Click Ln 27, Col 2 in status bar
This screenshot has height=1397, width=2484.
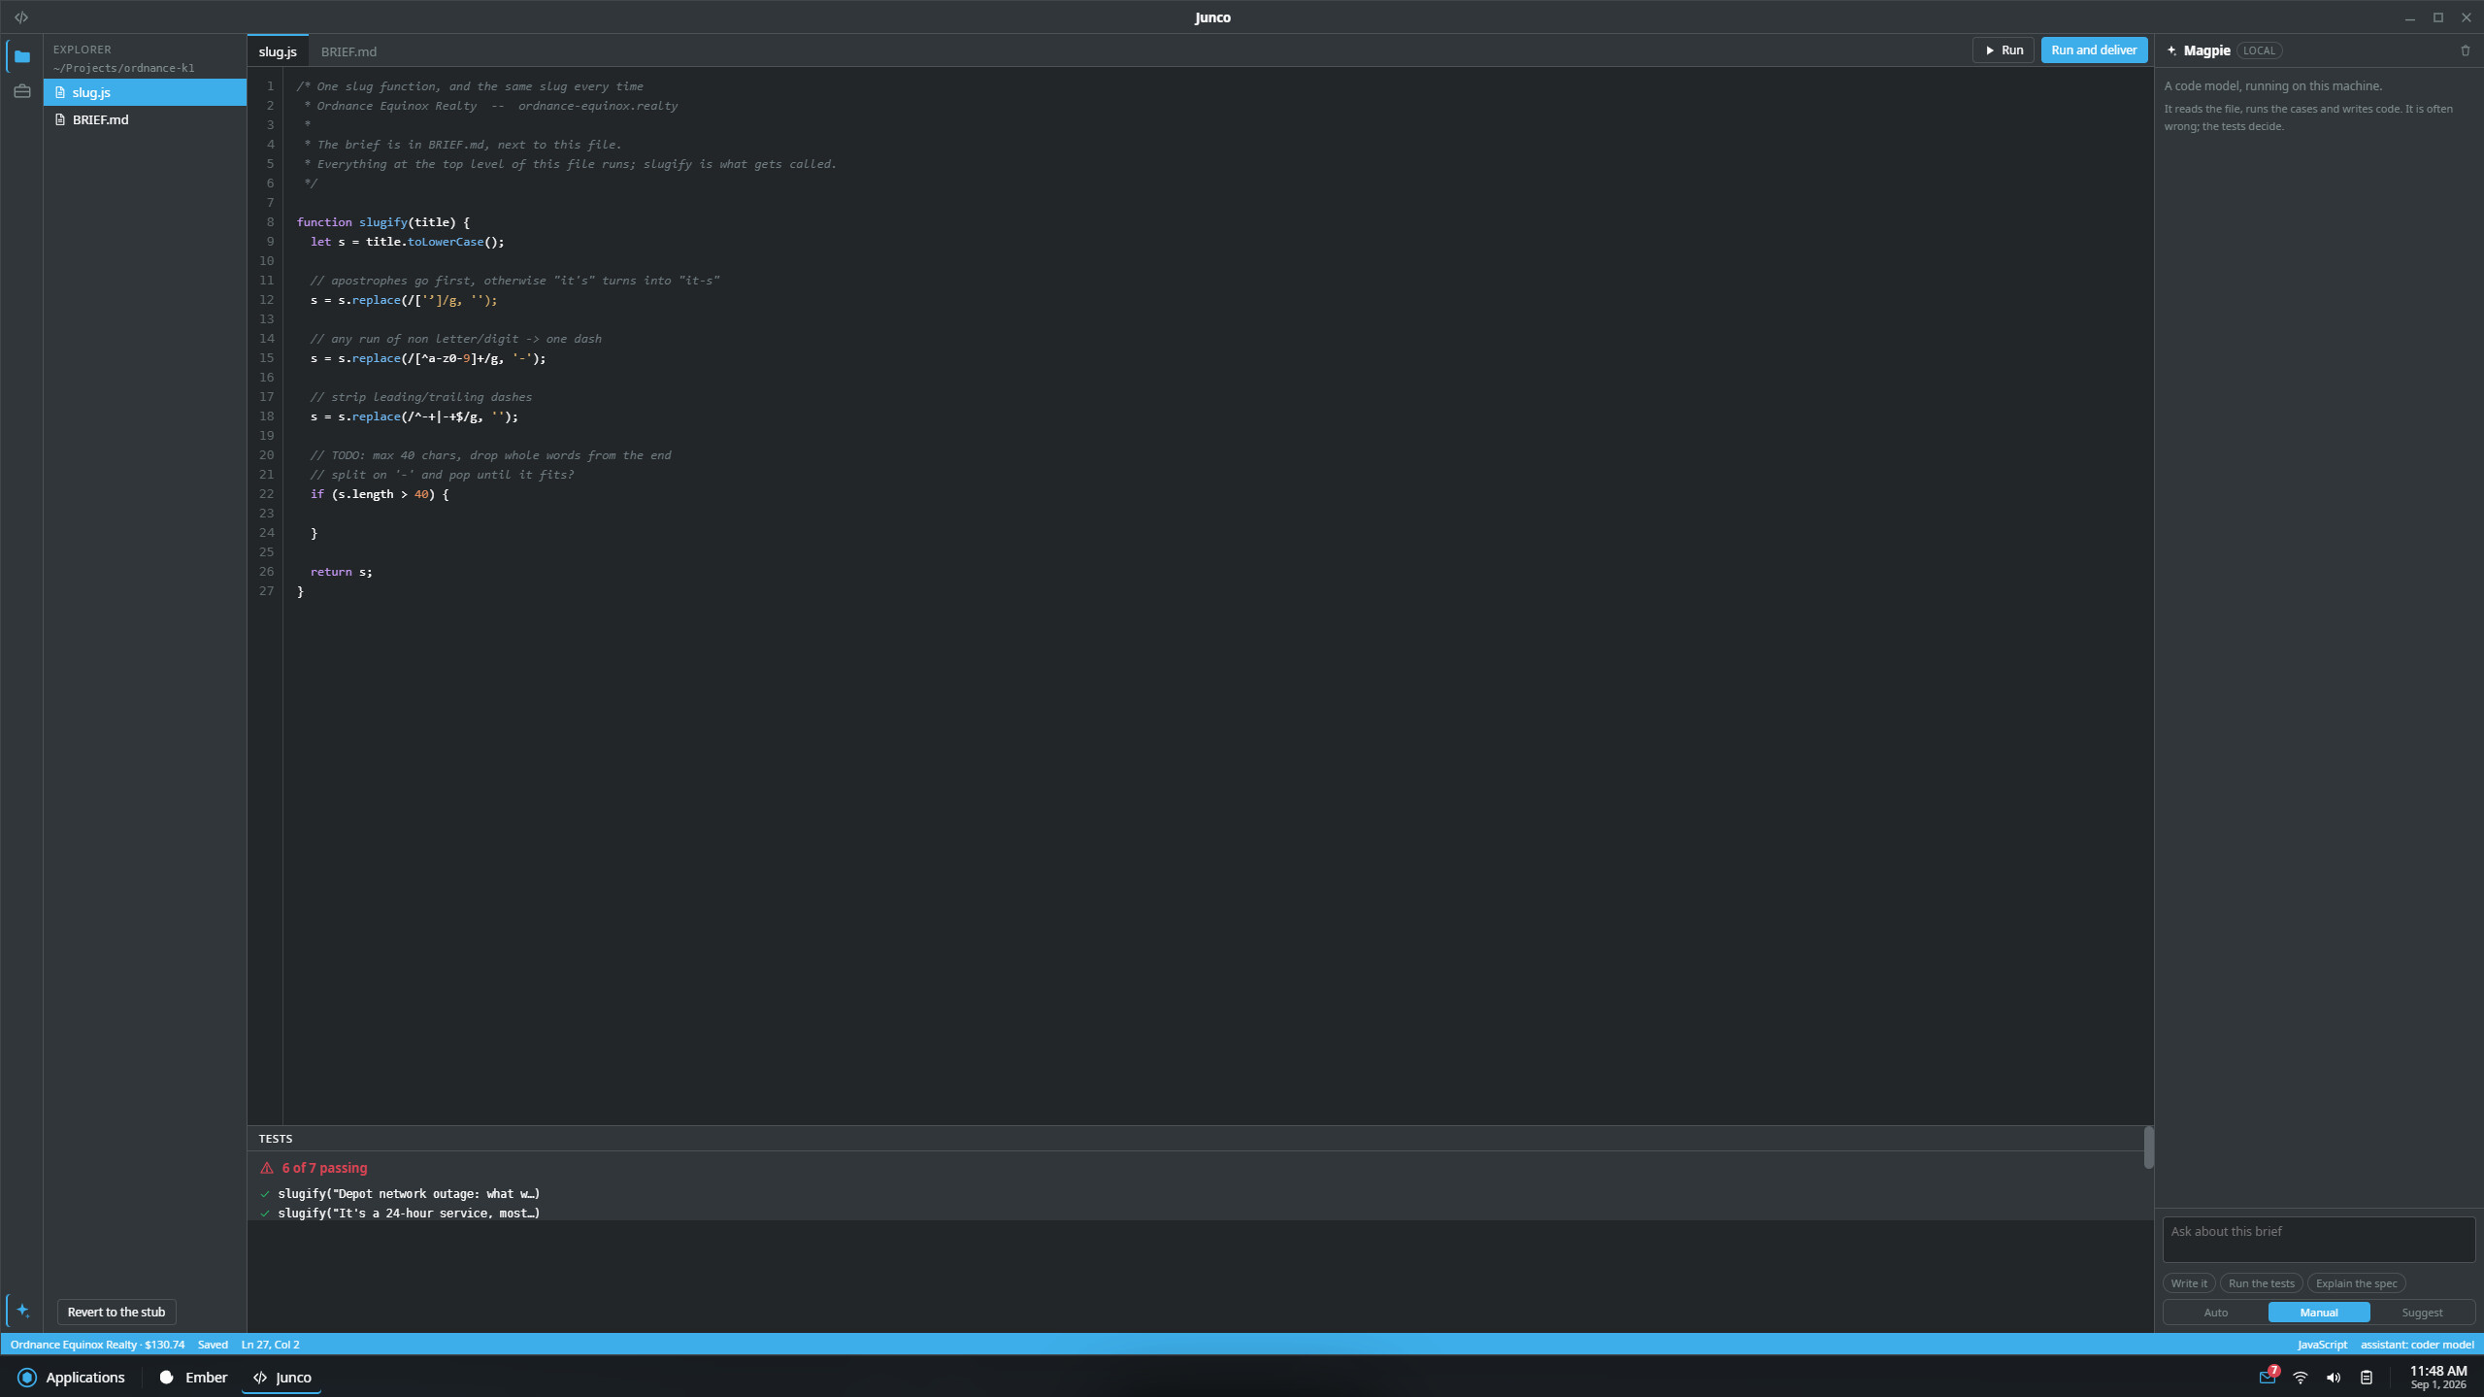[x=270, y=1345]
